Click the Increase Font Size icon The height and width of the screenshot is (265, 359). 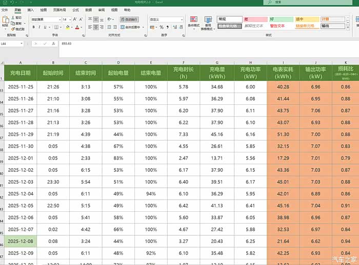(74, 19)
